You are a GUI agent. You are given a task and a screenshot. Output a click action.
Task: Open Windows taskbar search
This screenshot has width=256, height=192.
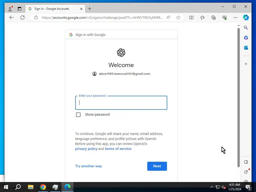pyautogui.click(x=18, y=187)
